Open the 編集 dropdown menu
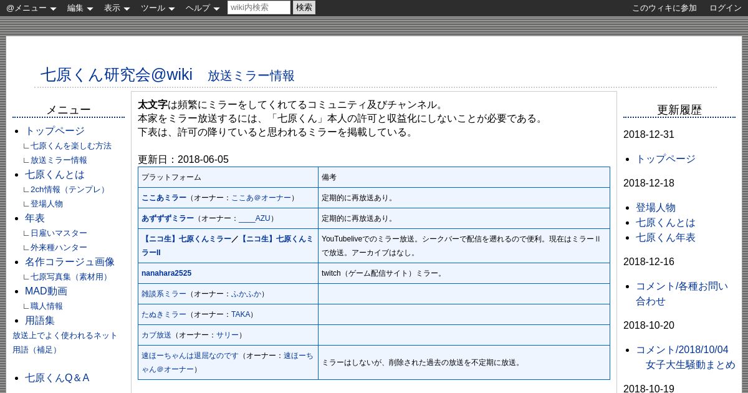The width and height of the screenshot is (748, 393). [80, 8]
